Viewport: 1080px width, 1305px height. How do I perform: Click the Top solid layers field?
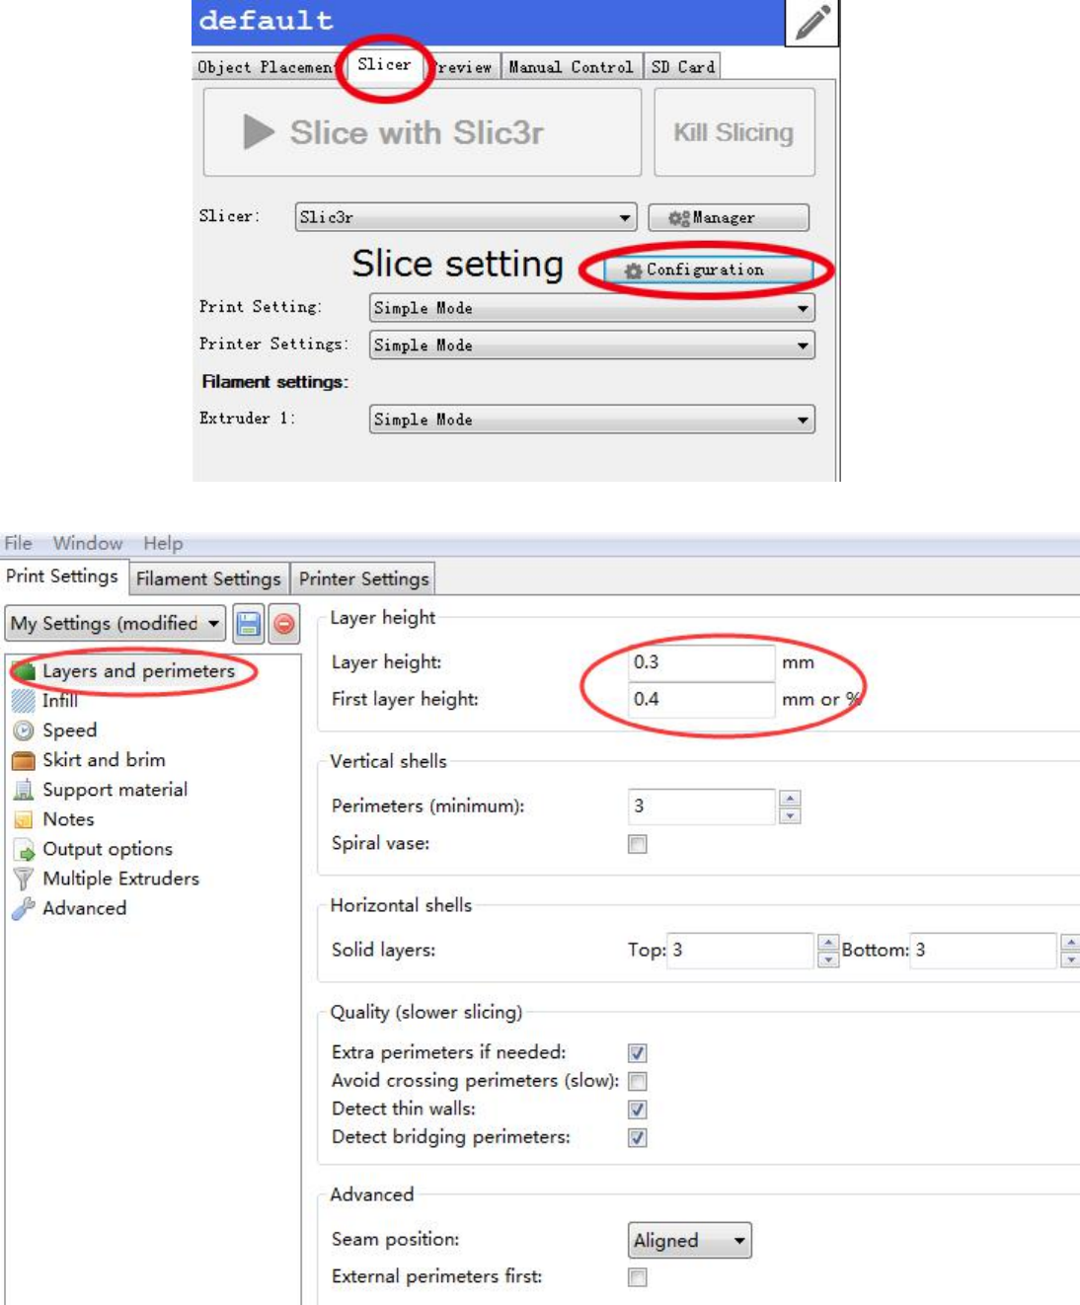741,951
